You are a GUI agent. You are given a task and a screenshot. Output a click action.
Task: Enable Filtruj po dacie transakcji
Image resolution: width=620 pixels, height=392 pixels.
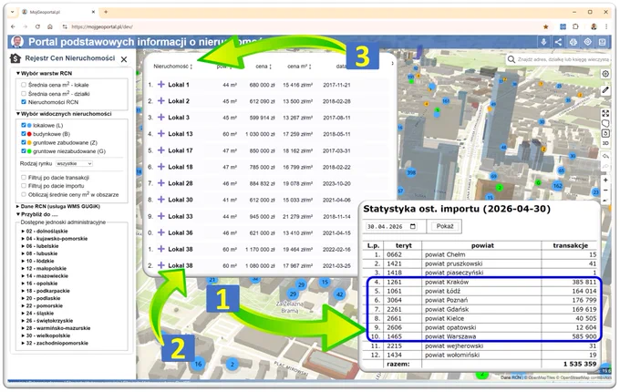coord(24,178)
